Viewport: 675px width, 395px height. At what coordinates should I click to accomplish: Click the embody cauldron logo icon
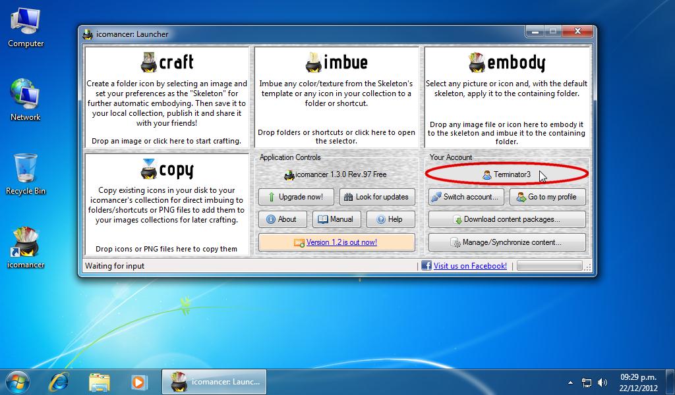[x=477, y=63]
